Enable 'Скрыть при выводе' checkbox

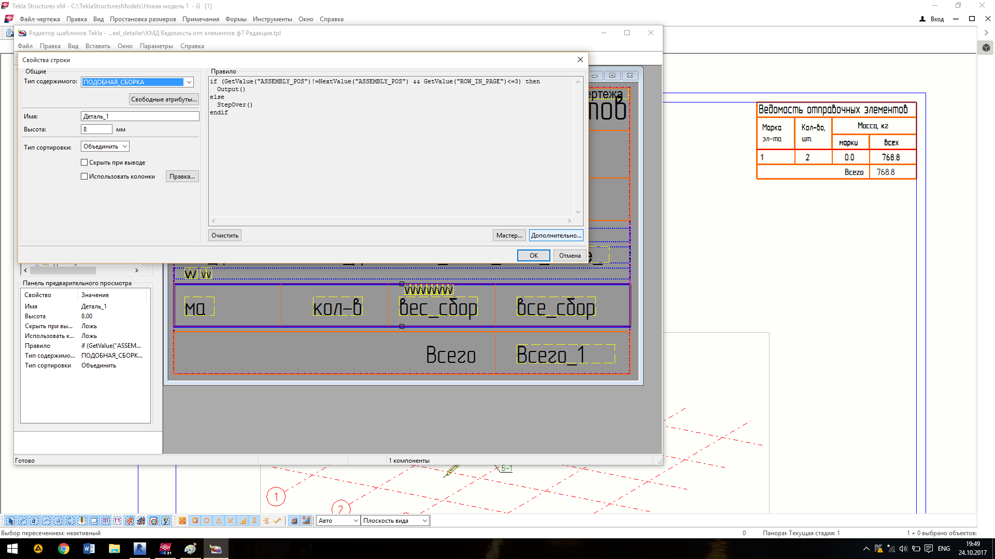84,163
